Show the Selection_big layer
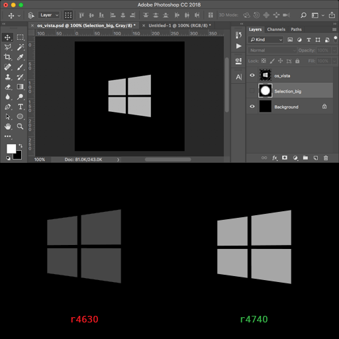This screenshot has height=339, width=339. click(x=252, y=91)
